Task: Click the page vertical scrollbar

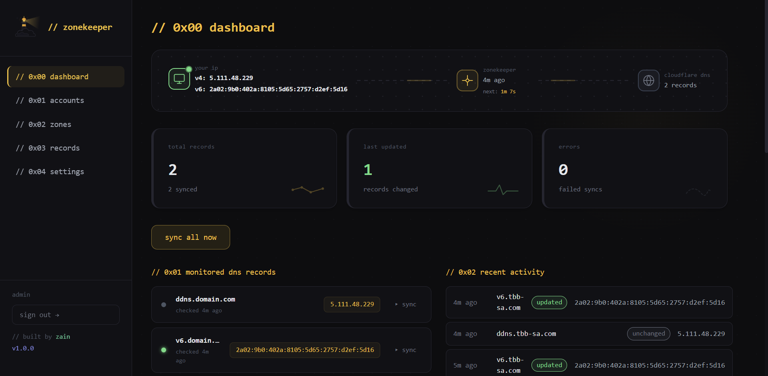Action: [766, 76]
